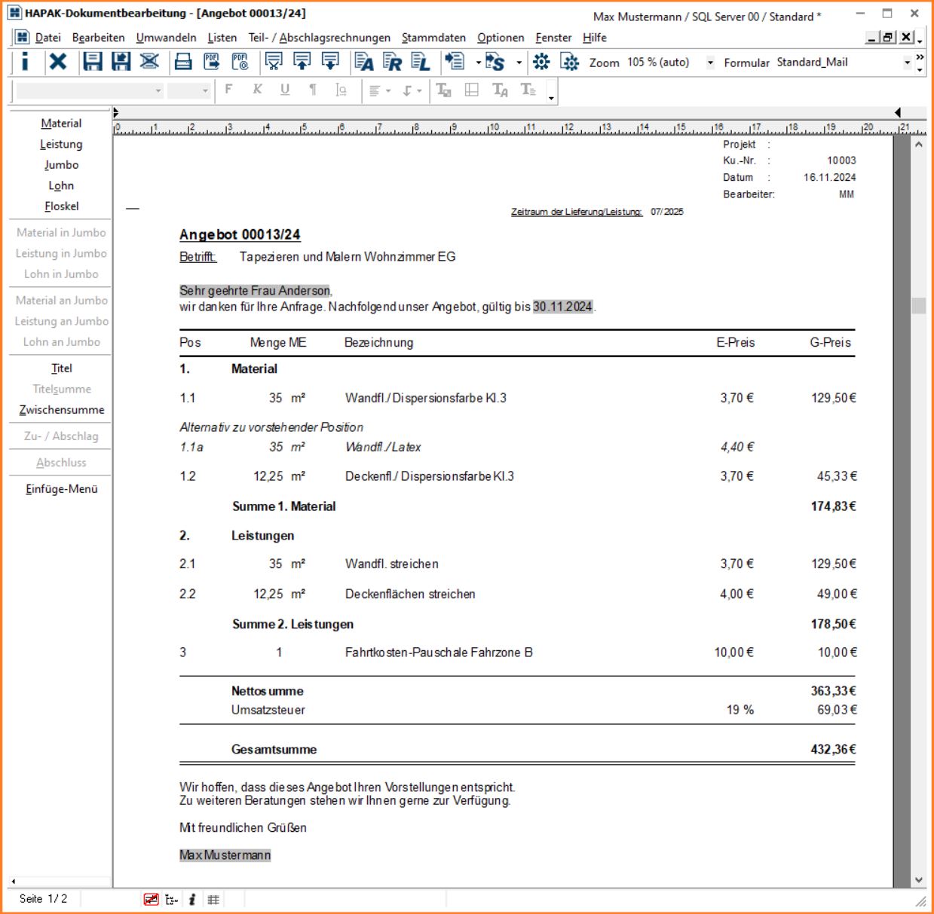Toggle the grid icon in status bar
The height and width of the screenshot is (914, 934).
pyautogui.click(x=213, y=899)
